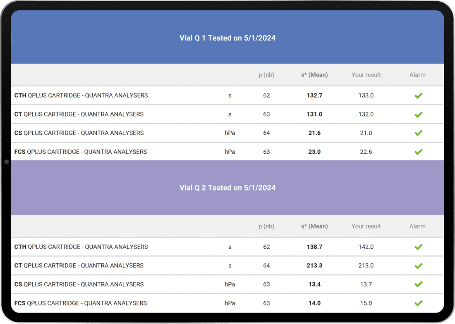Click the mean value 23.0

click(314, 152)
